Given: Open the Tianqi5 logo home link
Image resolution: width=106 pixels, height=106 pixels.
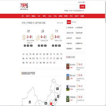Looking at the screenshot, I should [x=24, y=7].
